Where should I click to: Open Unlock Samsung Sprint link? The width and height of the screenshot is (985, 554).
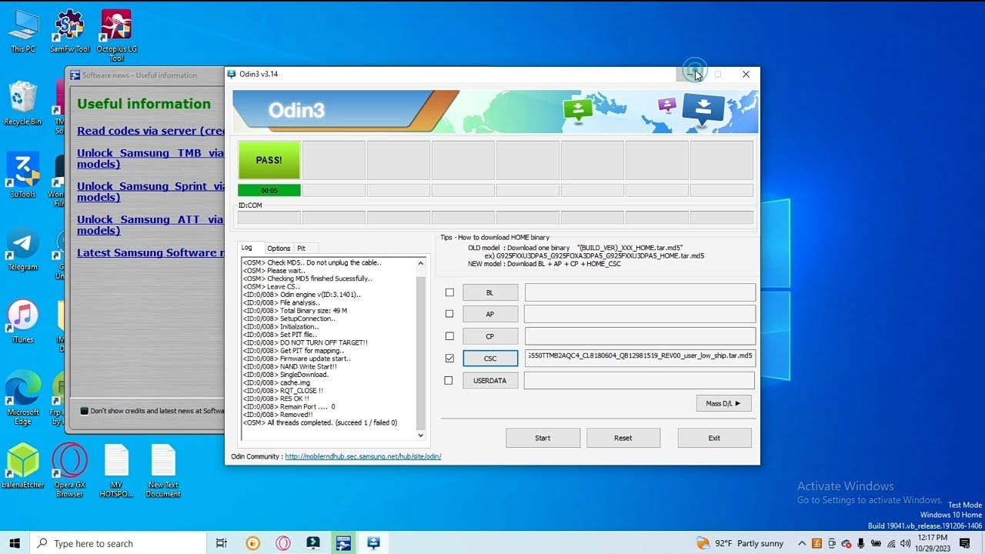(x=151, y=192)
